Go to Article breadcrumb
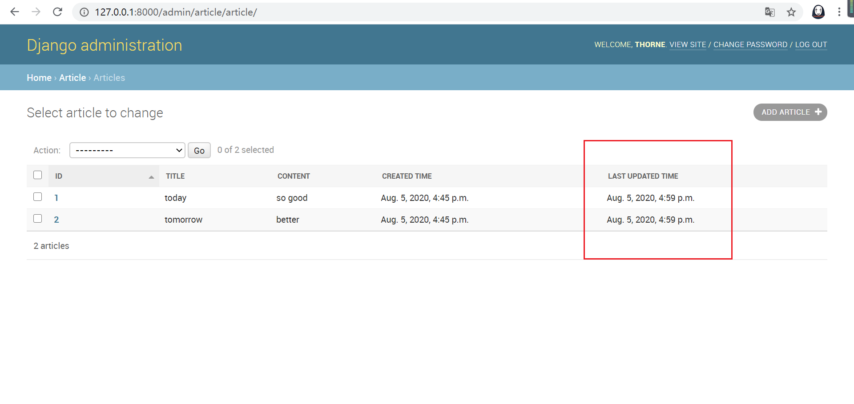Viewport: 854px width, 404px height. click(x=73, y=78)
